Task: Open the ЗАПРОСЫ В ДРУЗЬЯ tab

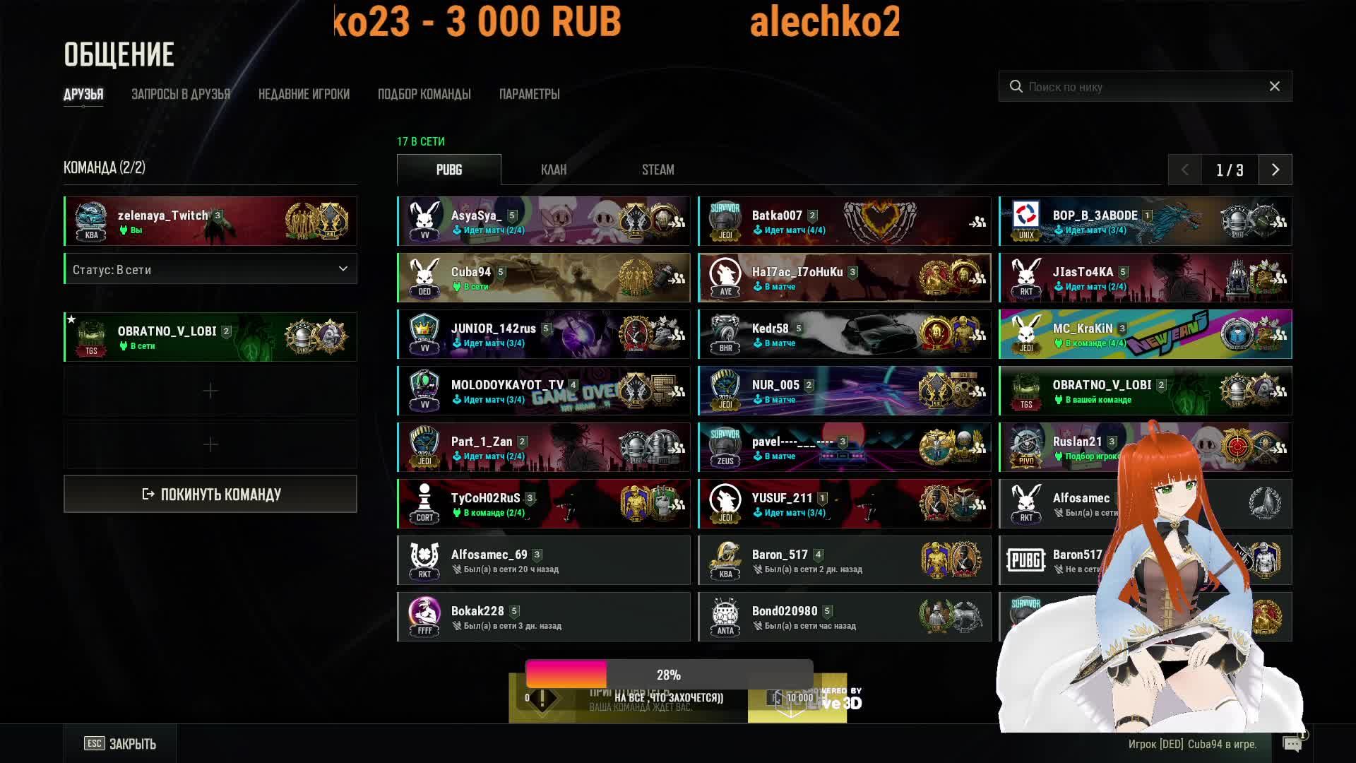Action: pos(181,94)
